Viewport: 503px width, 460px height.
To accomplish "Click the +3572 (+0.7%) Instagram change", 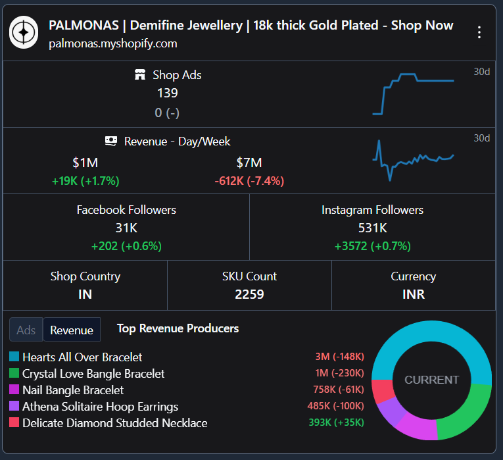I will click(372, 246).
